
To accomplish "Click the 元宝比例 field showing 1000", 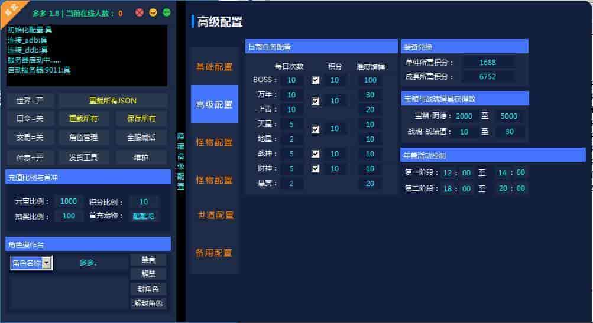I will pyautogui.click(x=69, y=201).
